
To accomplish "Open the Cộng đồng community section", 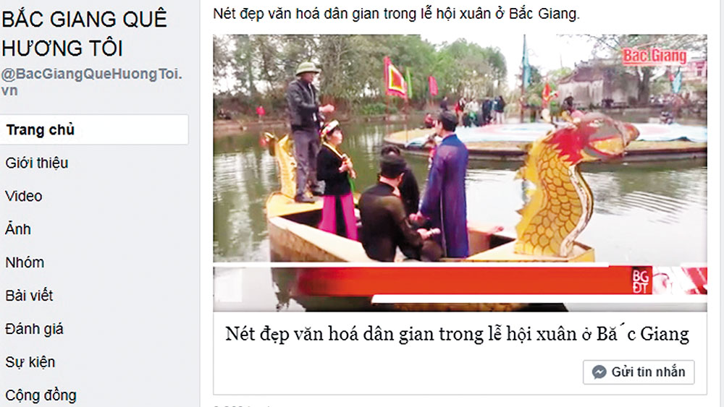I will tap(41, 395).
